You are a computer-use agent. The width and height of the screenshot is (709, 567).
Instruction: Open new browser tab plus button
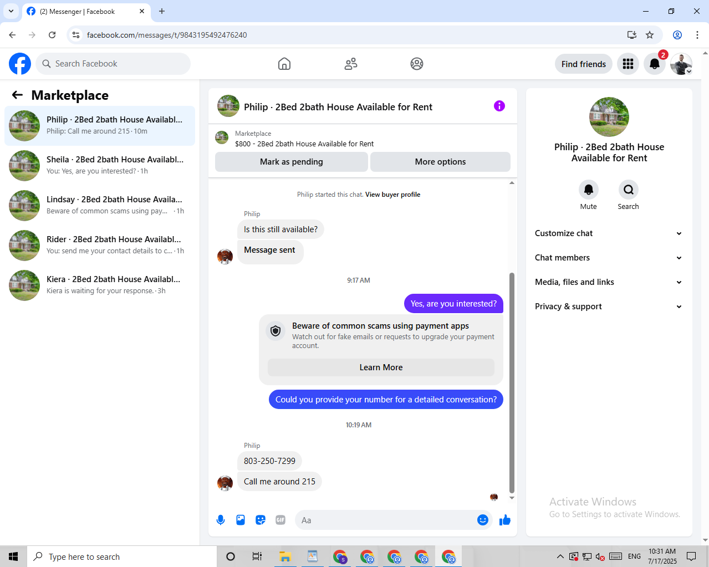tap(162, 11)
